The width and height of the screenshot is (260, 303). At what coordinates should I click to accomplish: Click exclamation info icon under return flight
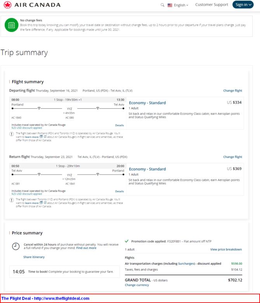(x=12, y=200)
